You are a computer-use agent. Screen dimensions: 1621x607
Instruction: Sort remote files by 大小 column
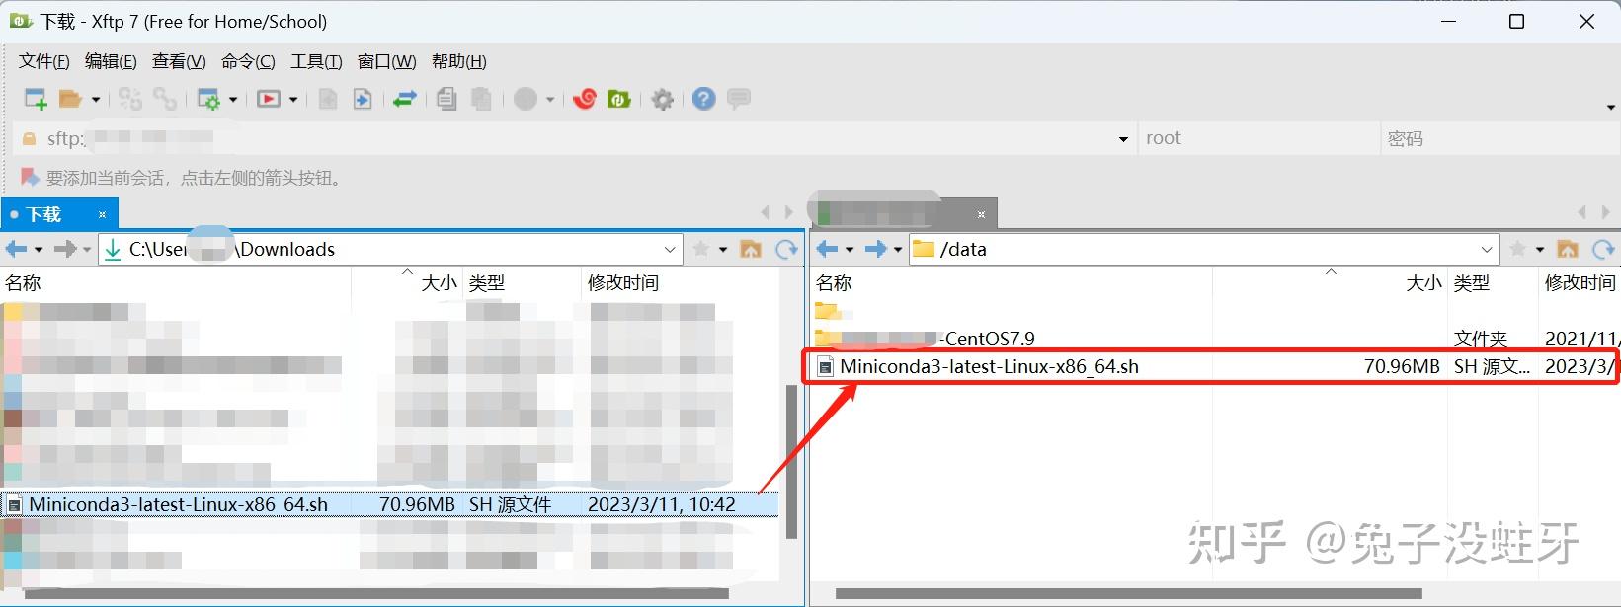pyautogui.click(x=1330, y=283)
